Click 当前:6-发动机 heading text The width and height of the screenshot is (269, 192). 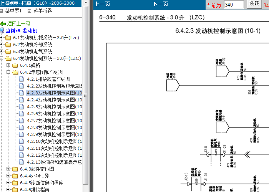pos(22,31)
